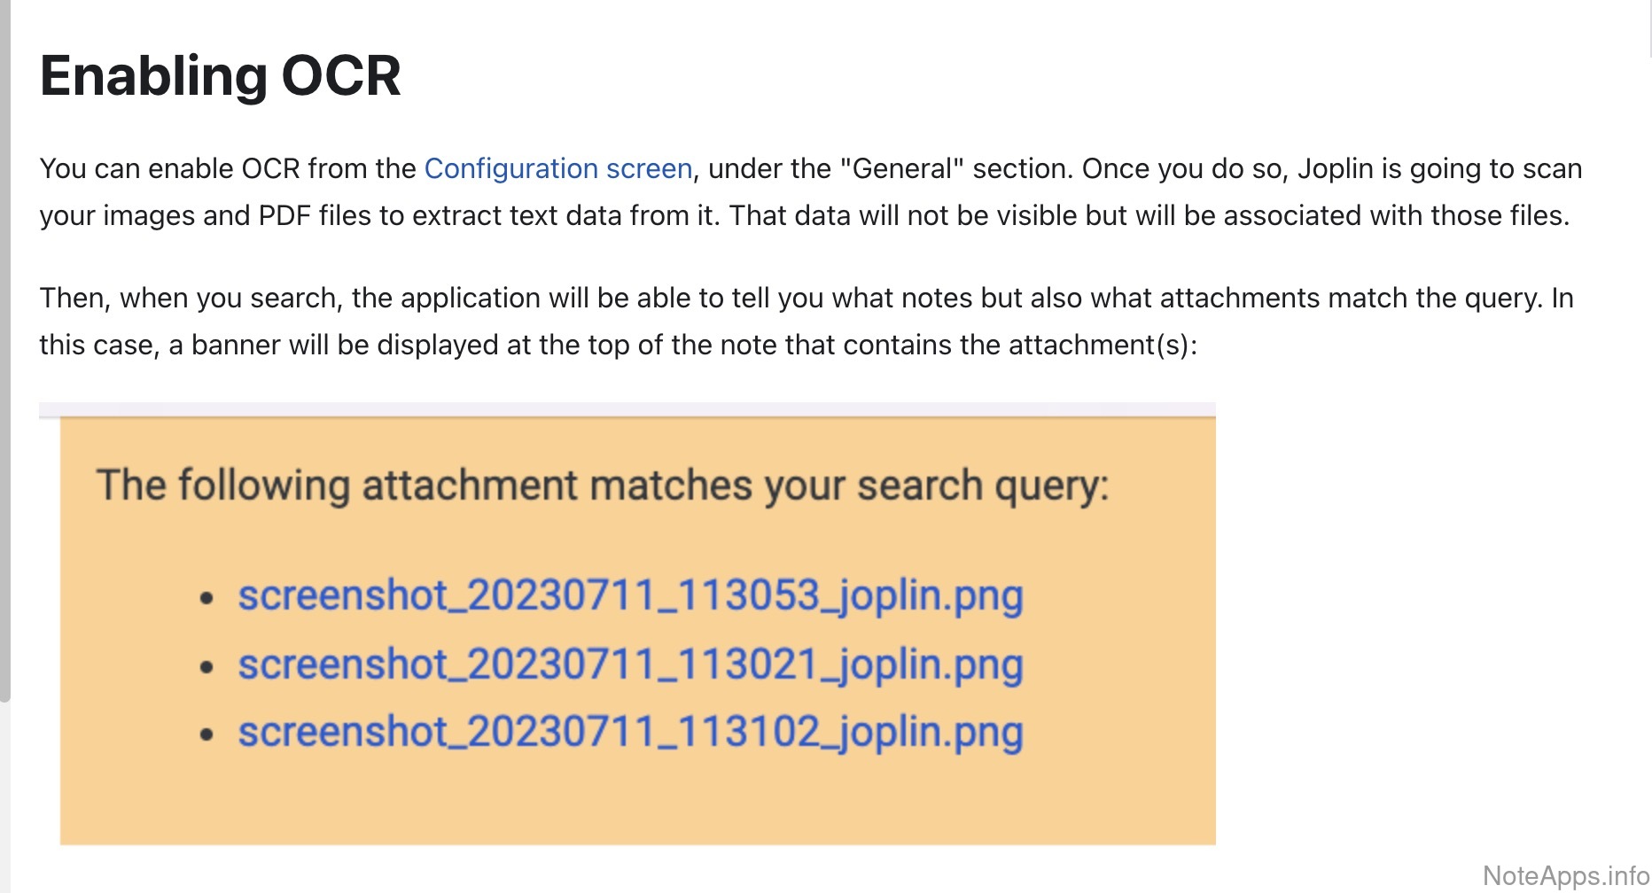Viewport: 1652px width, 893px height.
Task: Click the word You starting first paragraph
Action: coord(62,168)
